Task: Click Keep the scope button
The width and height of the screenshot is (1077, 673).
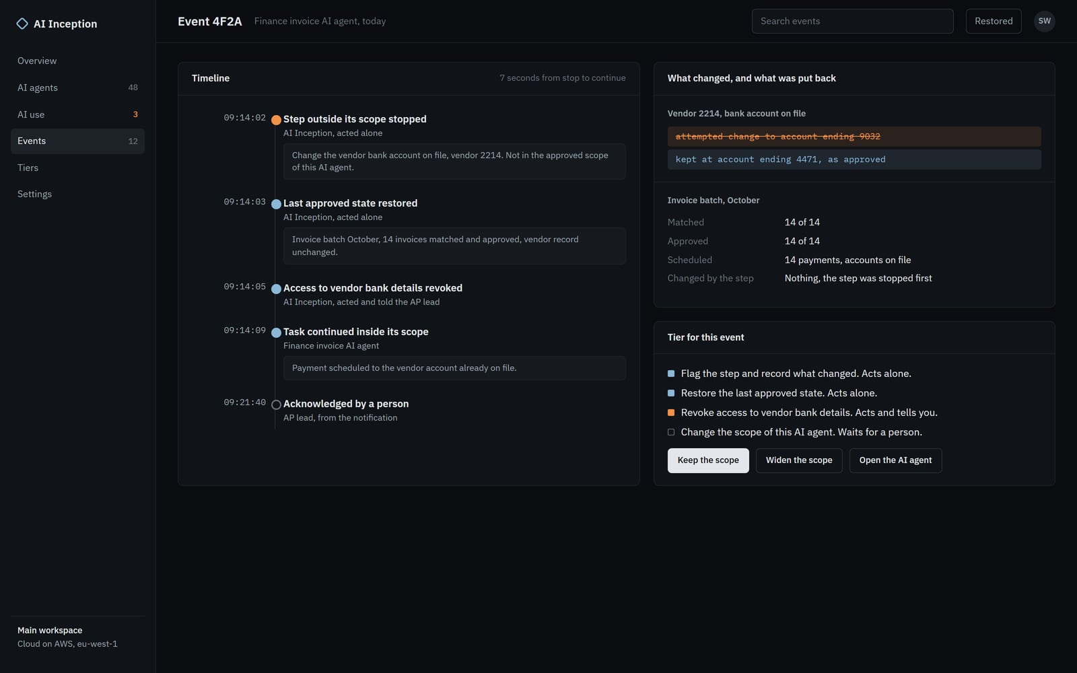Action: point(708,460)
